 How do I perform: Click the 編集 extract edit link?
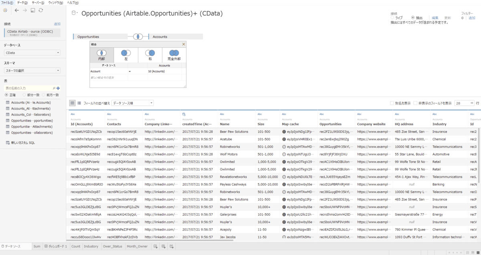coord(435,18)
